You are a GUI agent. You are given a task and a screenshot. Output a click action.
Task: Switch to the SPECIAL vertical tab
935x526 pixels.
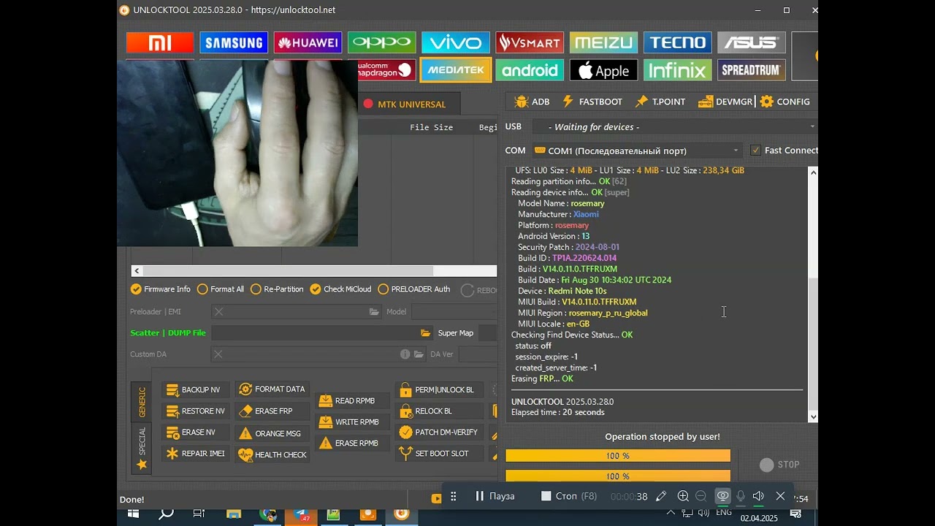(142, 447)
